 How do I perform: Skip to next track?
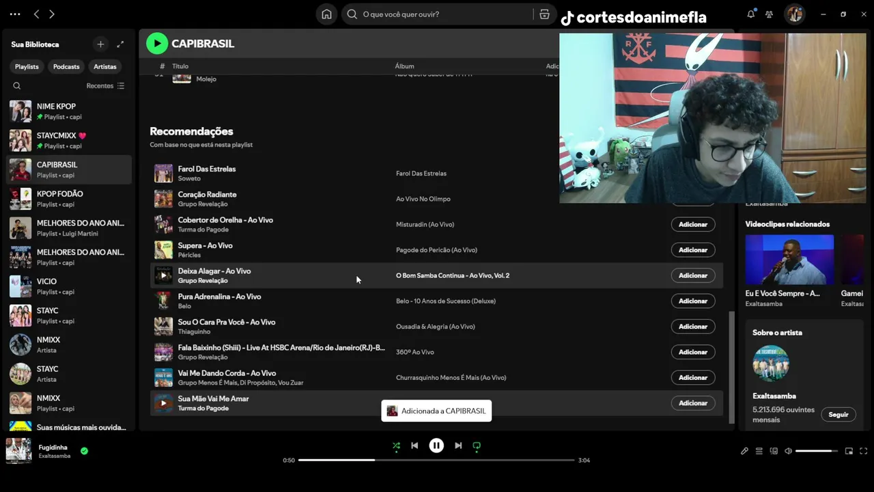(x=458, y=446)
